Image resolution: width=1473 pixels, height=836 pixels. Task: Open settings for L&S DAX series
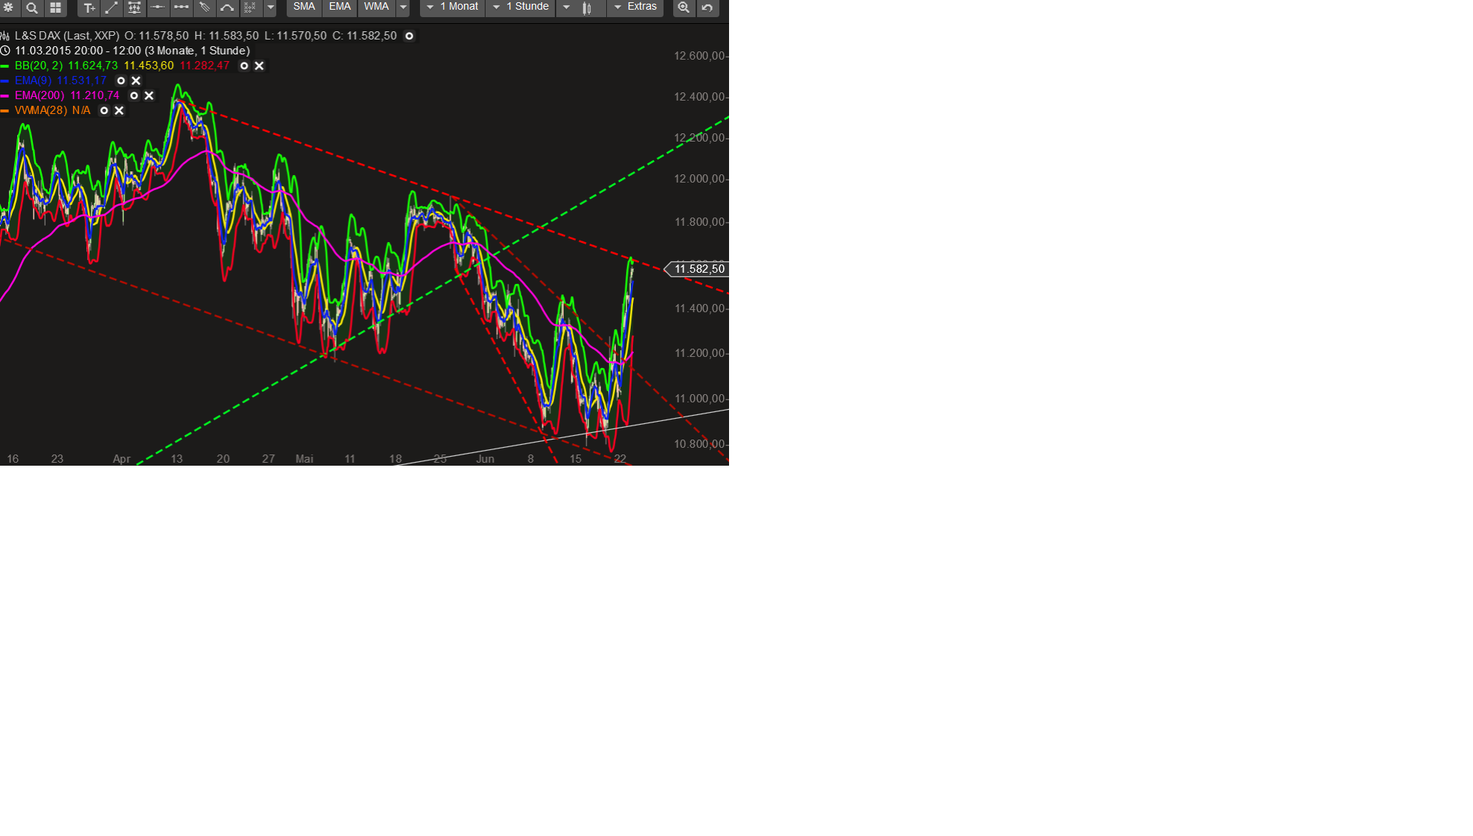409,36
